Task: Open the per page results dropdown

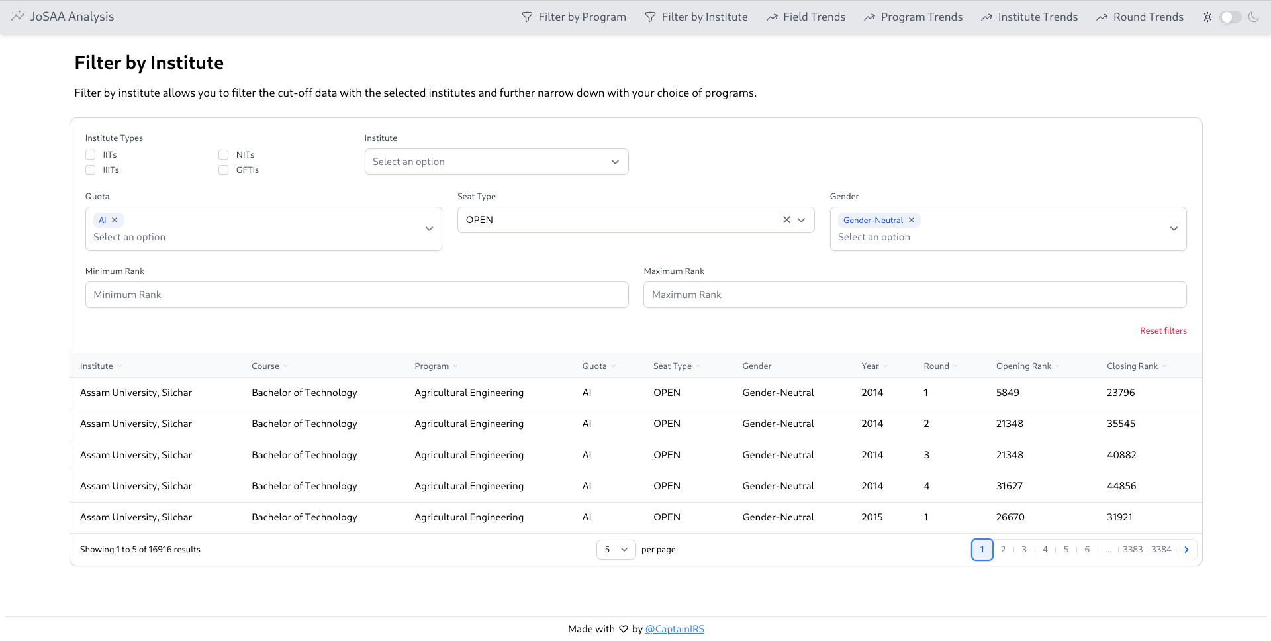Action: (615, 549)
